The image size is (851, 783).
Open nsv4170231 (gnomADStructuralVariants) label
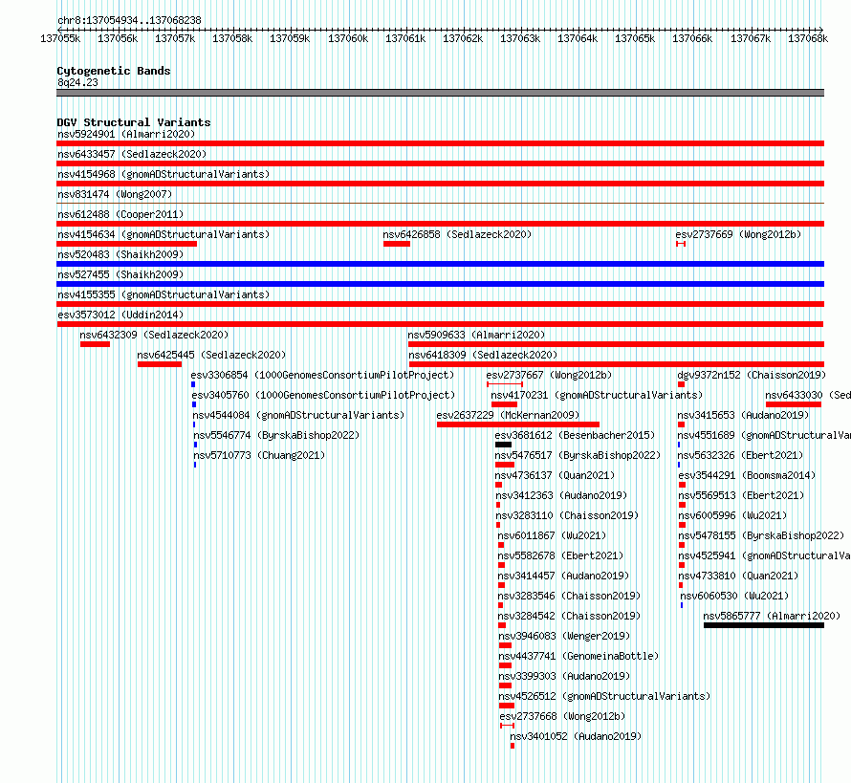(x=597, y=395)
